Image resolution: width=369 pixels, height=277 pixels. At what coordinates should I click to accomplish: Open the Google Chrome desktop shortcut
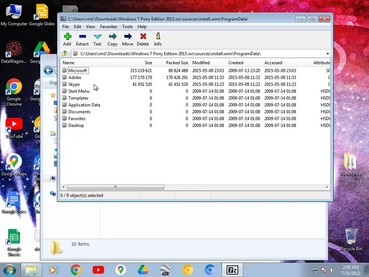click(14, 92)
